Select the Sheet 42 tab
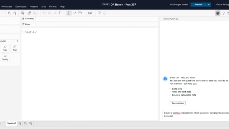Image resolution: width=229 pixels, height=129 pixels. 11,123
